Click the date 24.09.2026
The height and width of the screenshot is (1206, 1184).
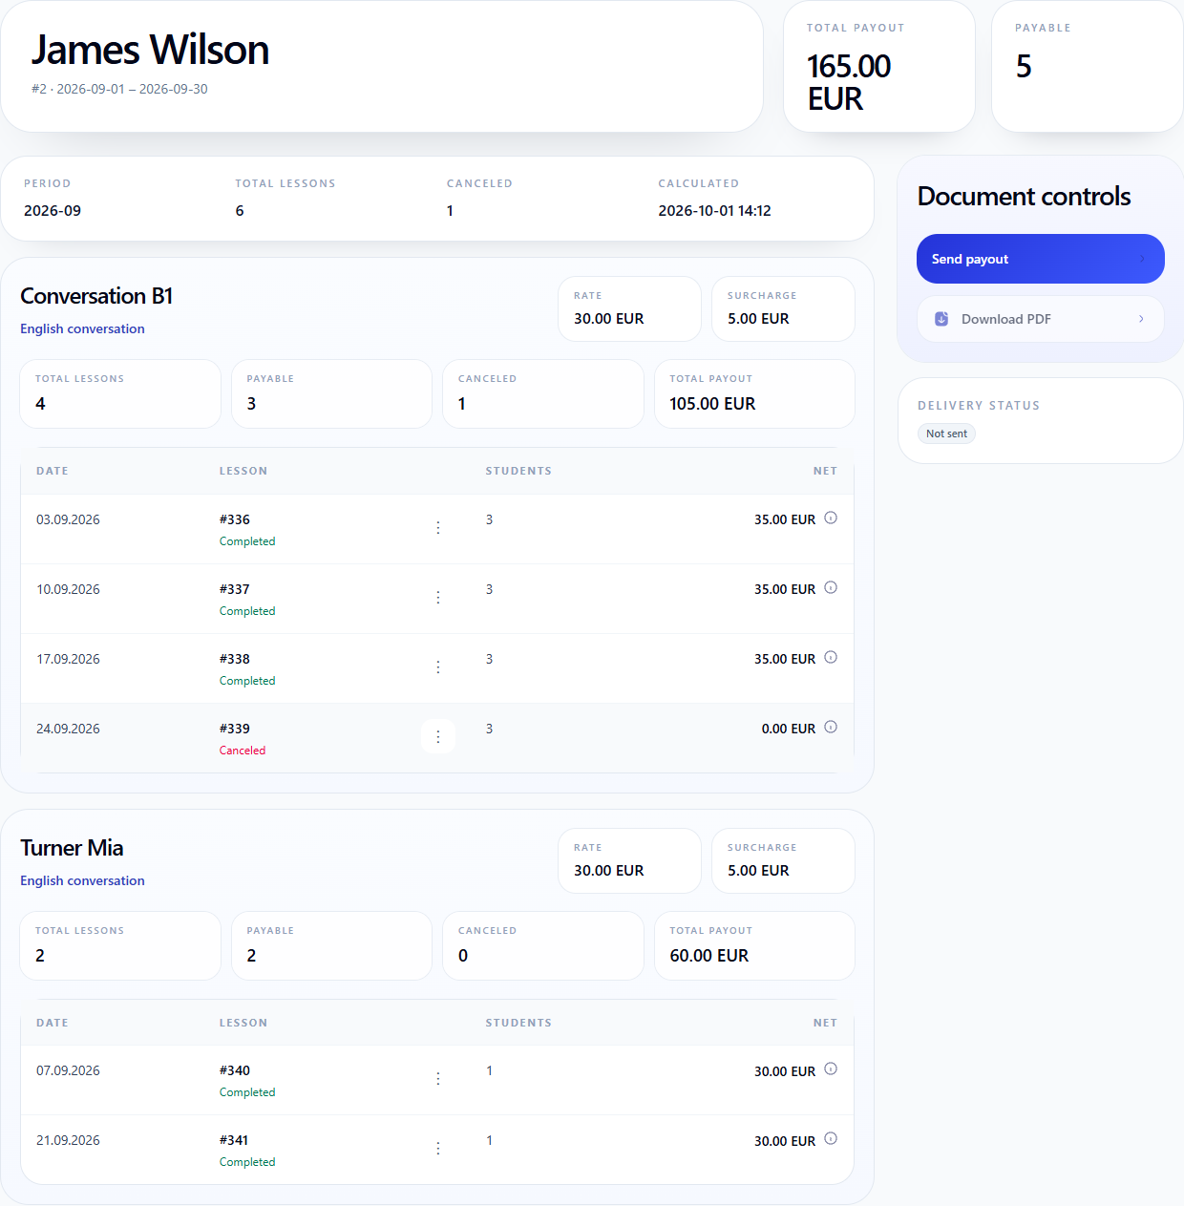(x=68, y=729)
